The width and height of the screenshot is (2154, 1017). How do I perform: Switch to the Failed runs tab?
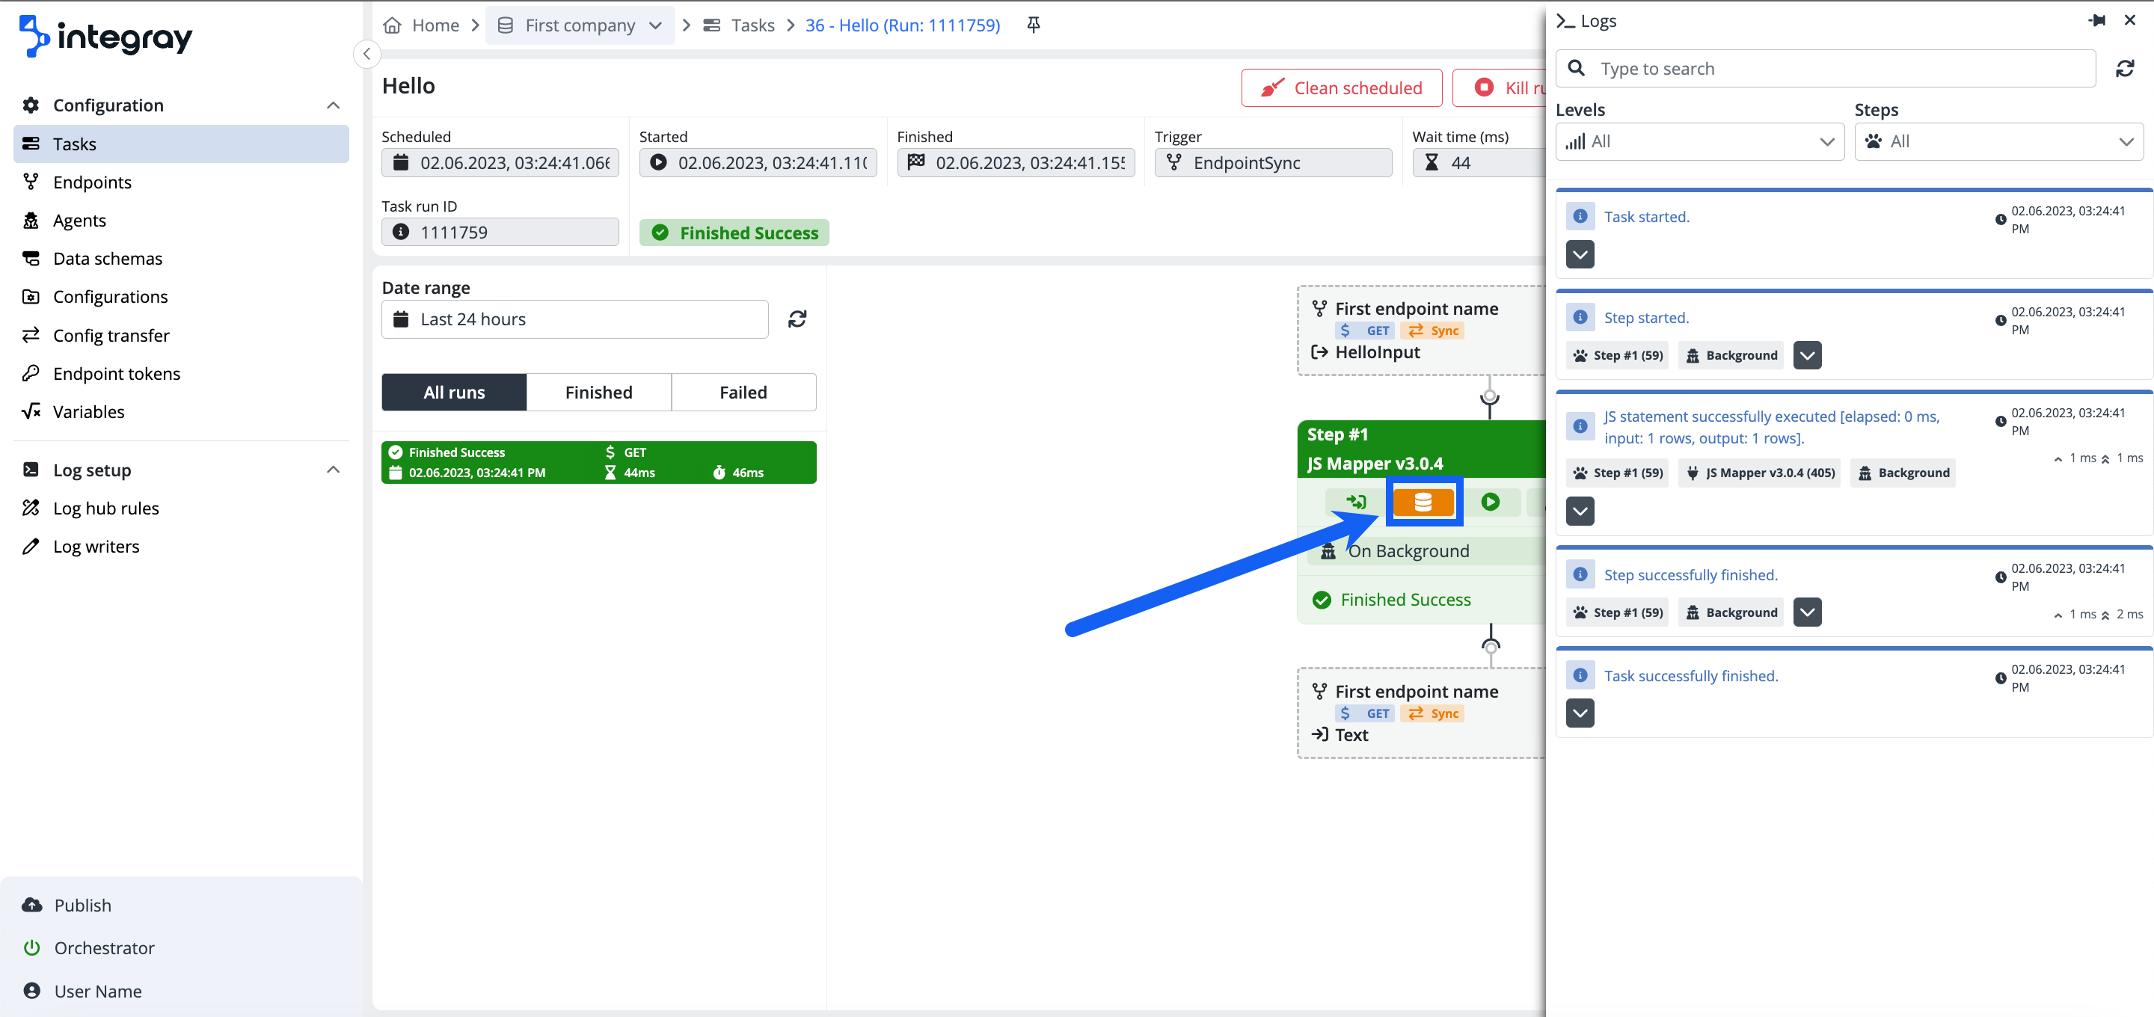(743, 391)
